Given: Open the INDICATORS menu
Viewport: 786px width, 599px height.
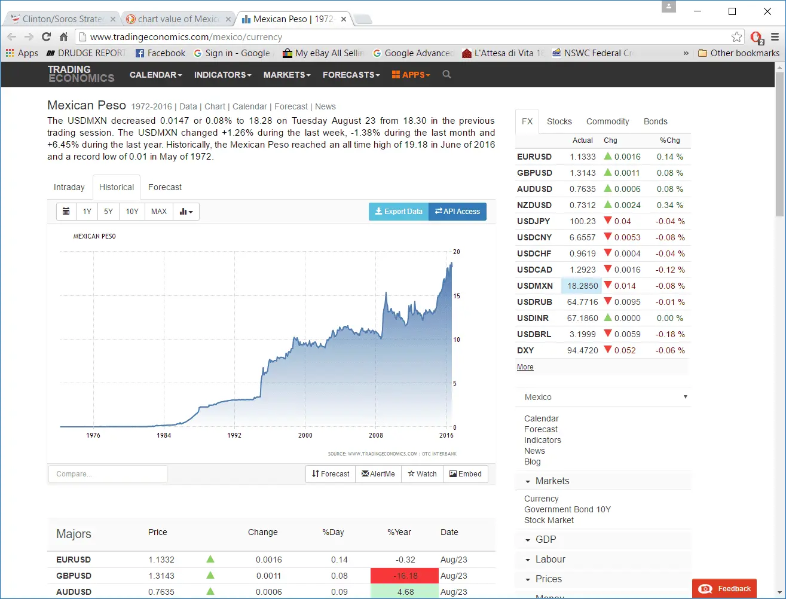Looking at the screenshot, I should click(x=222, y=75).
